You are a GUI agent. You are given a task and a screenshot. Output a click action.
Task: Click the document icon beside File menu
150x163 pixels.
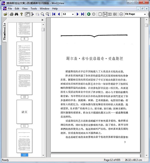coord(4,8)
